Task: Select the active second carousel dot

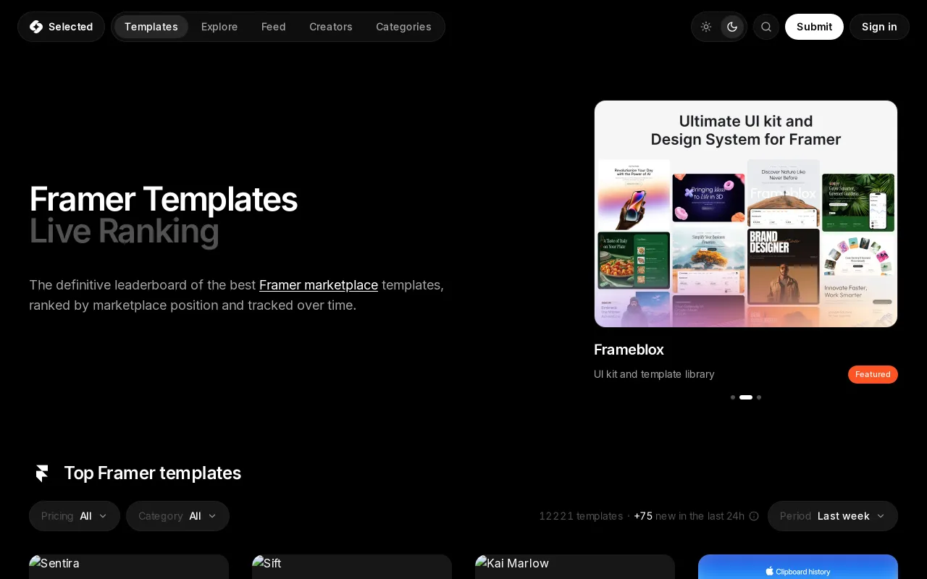Action: (746, 397)
